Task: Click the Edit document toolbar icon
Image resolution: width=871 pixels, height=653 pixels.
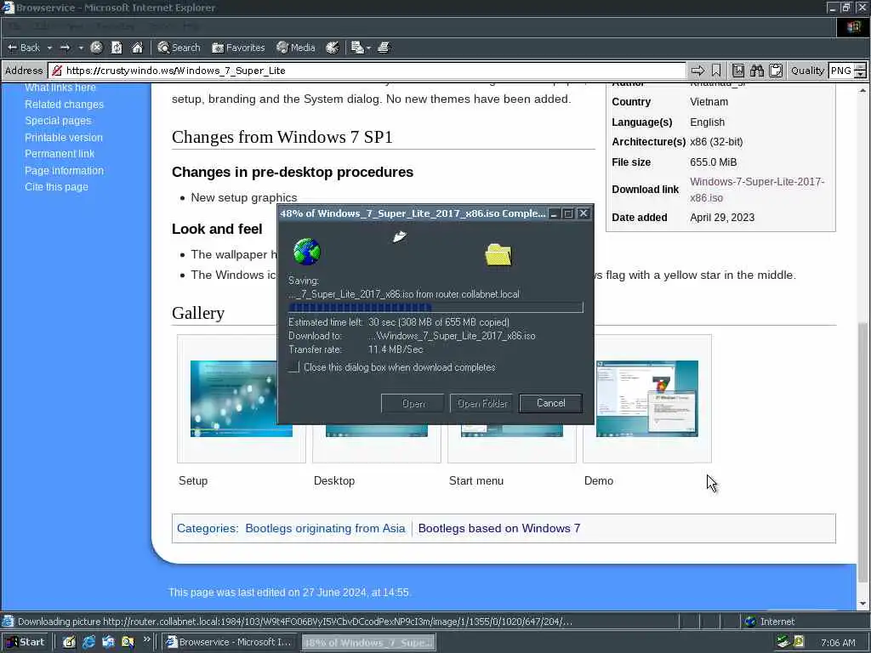Action: tap(357, 48)
